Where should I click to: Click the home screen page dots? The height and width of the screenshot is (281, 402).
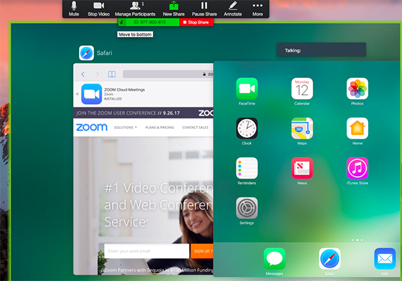tap(357, 240)
